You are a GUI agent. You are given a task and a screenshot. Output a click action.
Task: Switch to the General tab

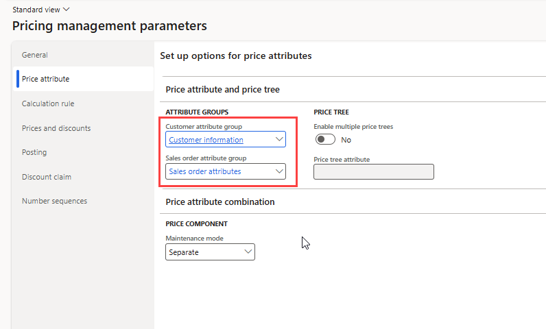point(35,55)
